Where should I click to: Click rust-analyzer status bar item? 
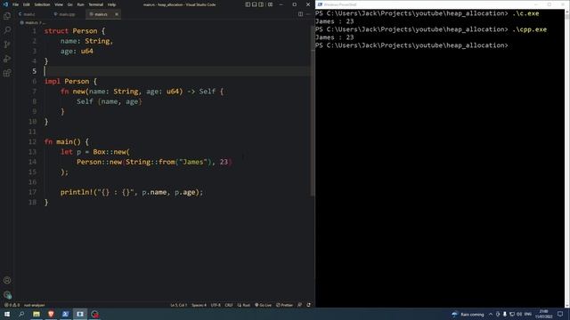[34, 305]
